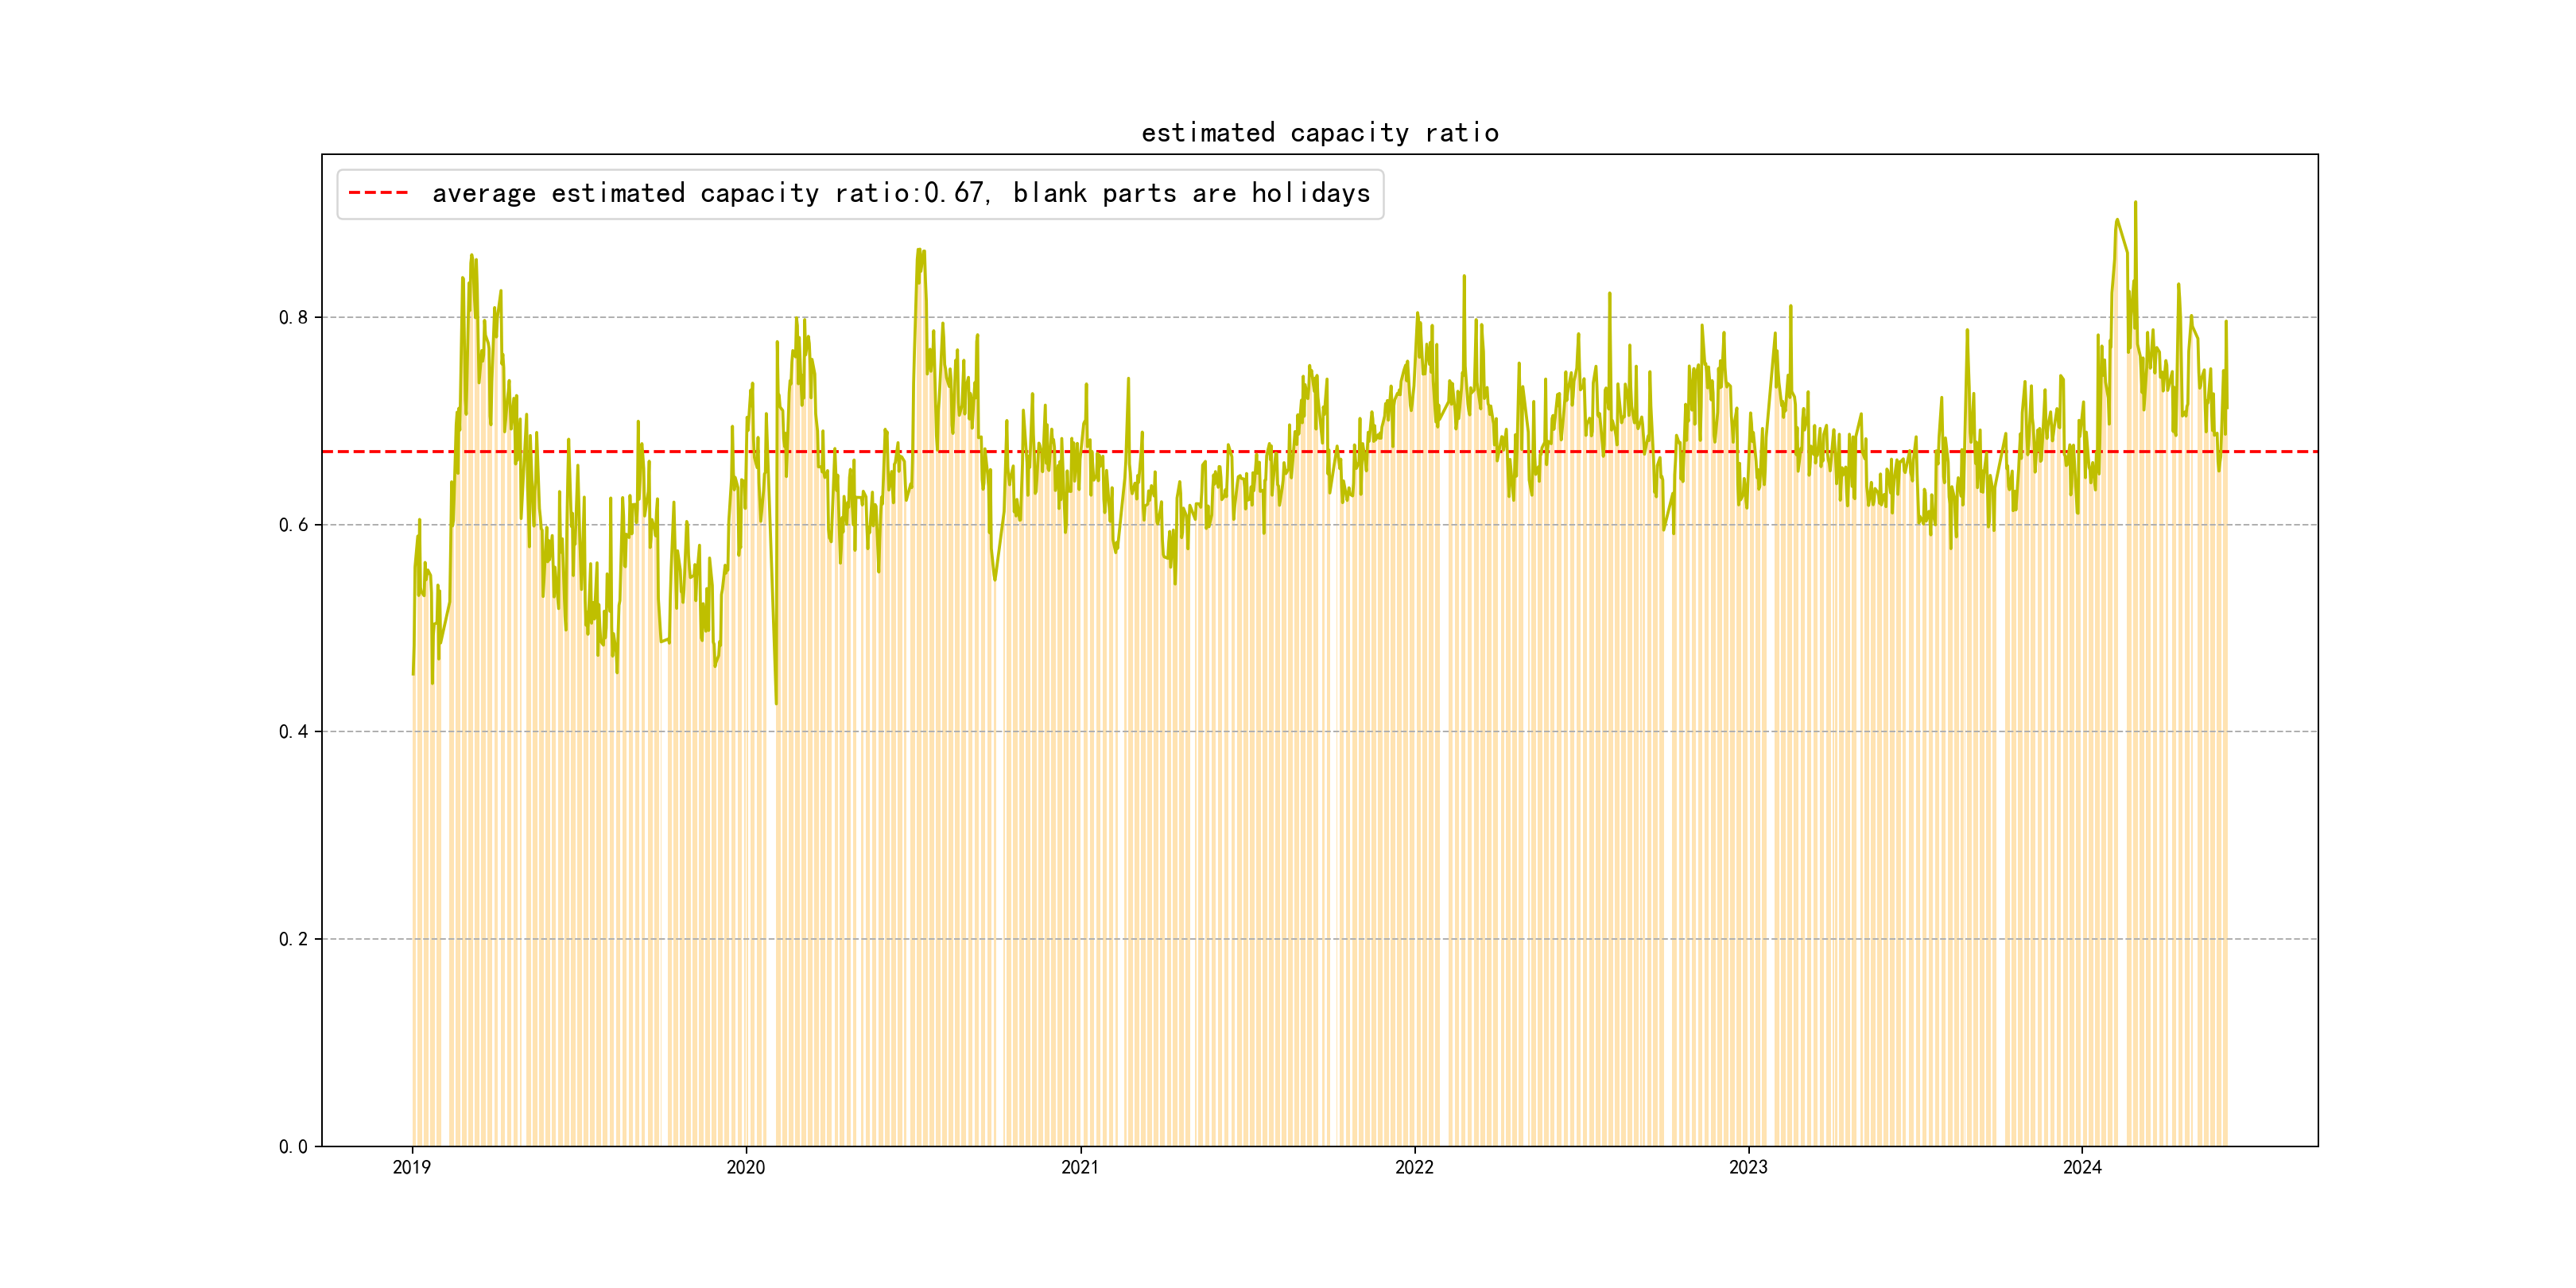Click the 0.4 y-axis tick label
The height and width of the screenshot is (1288, 2576).
pos(293,732)
